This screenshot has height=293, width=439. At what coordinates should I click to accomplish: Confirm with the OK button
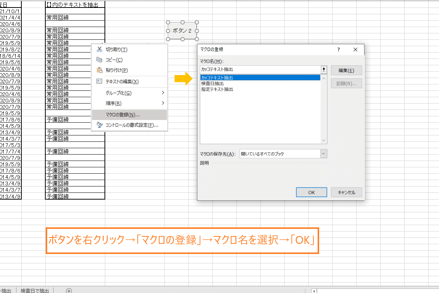pyautogui.click(x=311, y=192)
